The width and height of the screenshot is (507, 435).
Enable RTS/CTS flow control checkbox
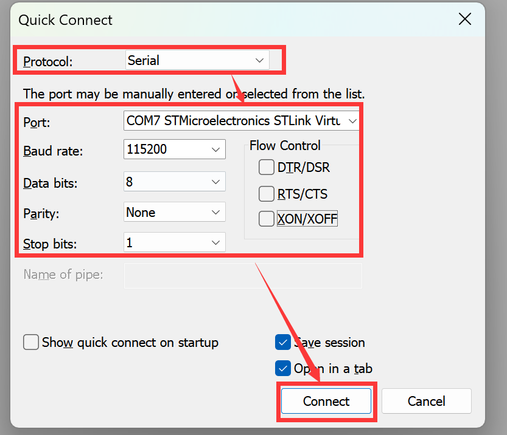tap(267, 194)
